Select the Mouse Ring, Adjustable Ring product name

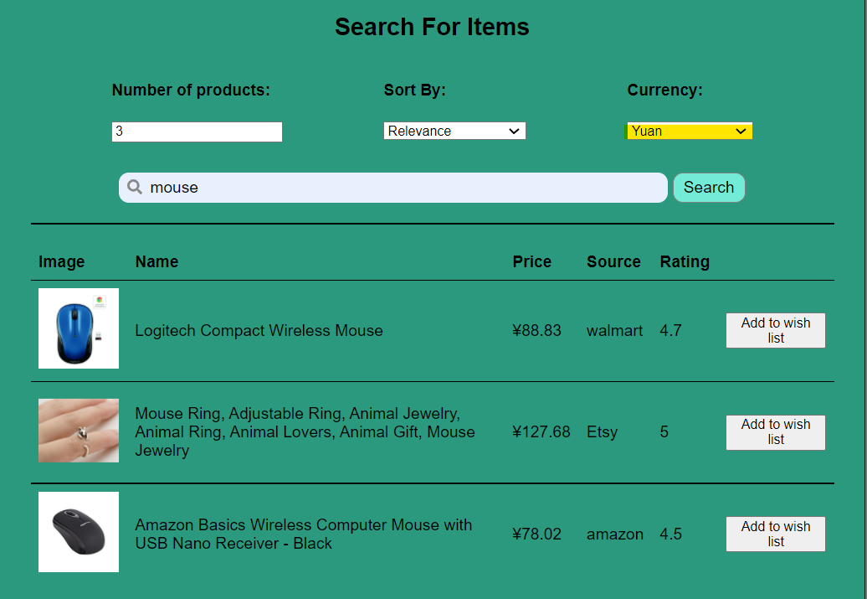[x=305, y=431]
